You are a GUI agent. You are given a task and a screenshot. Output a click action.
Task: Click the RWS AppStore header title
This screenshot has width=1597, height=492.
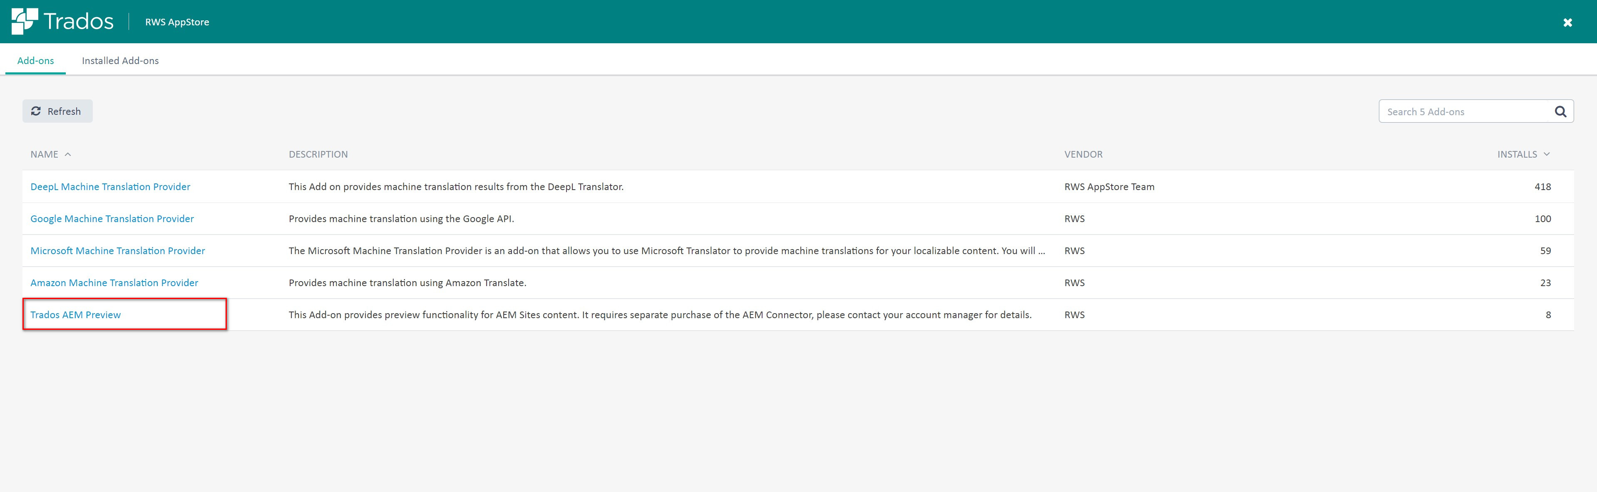[x=177, y=22]
